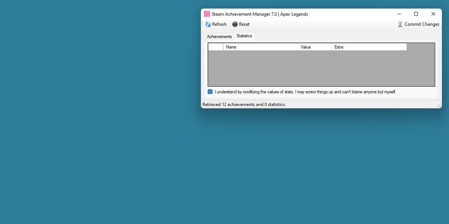The image size is (449, 224).
Task: Sort by the Extra column header
Action: click(x=369, y=47)
